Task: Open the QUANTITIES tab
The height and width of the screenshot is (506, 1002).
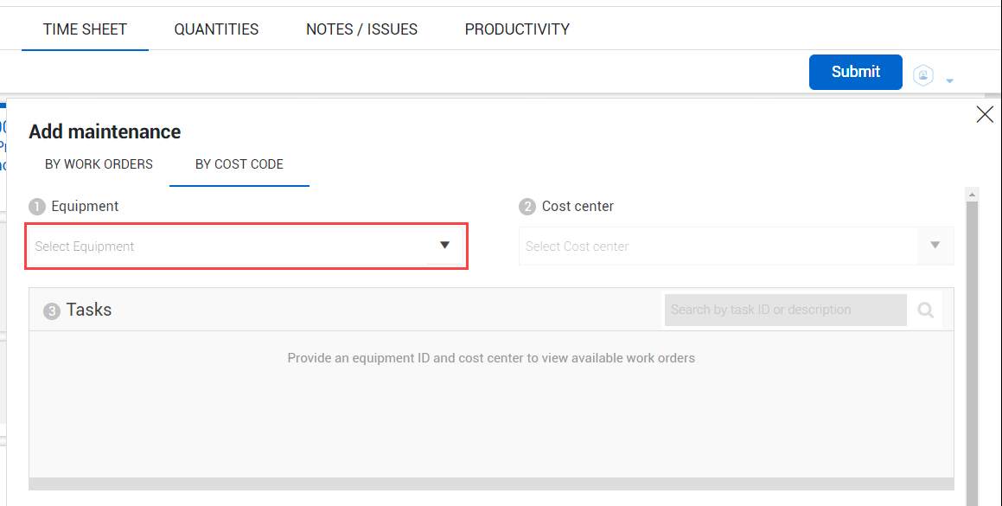Action: coord(216,29)
